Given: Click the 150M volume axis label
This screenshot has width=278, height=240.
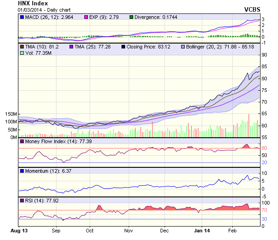Looking at the screenshot, I should [10, 114].
